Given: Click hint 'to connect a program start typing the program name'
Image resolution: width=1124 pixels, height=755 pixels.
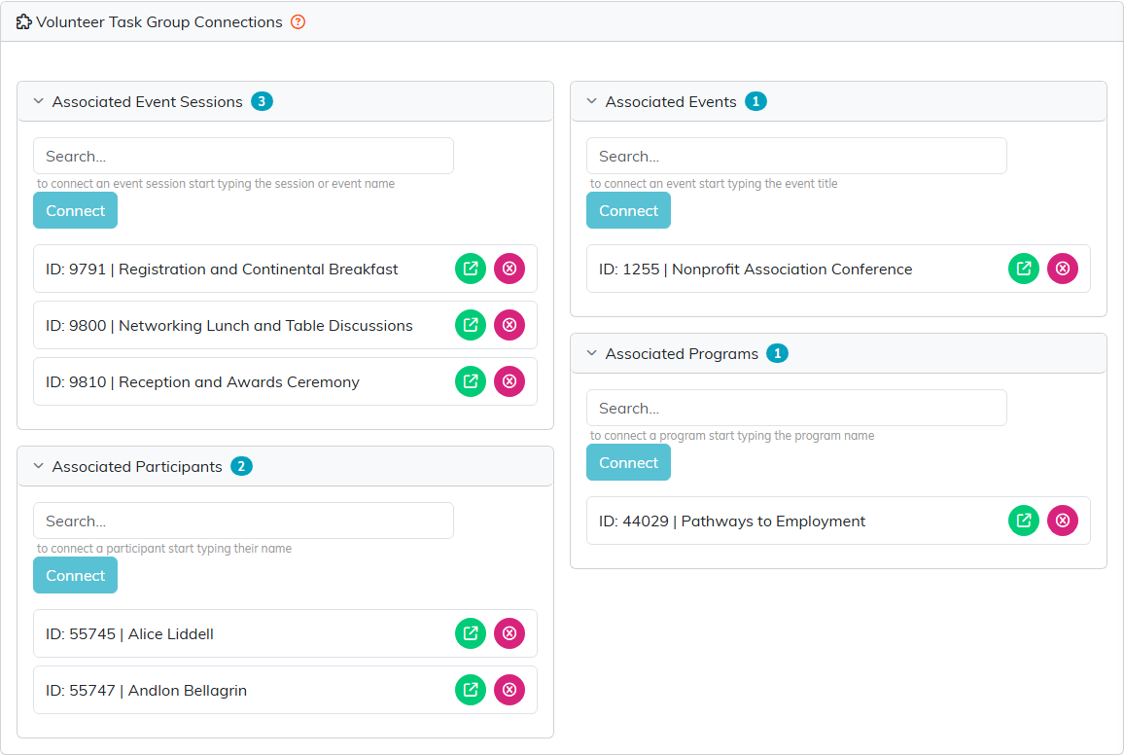Looking at the screenshot, I should 732,436.
